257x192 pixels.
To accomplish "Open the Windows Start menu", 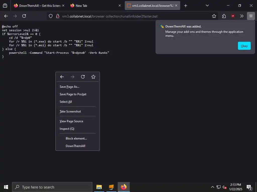I will click(x=6, y=187).
